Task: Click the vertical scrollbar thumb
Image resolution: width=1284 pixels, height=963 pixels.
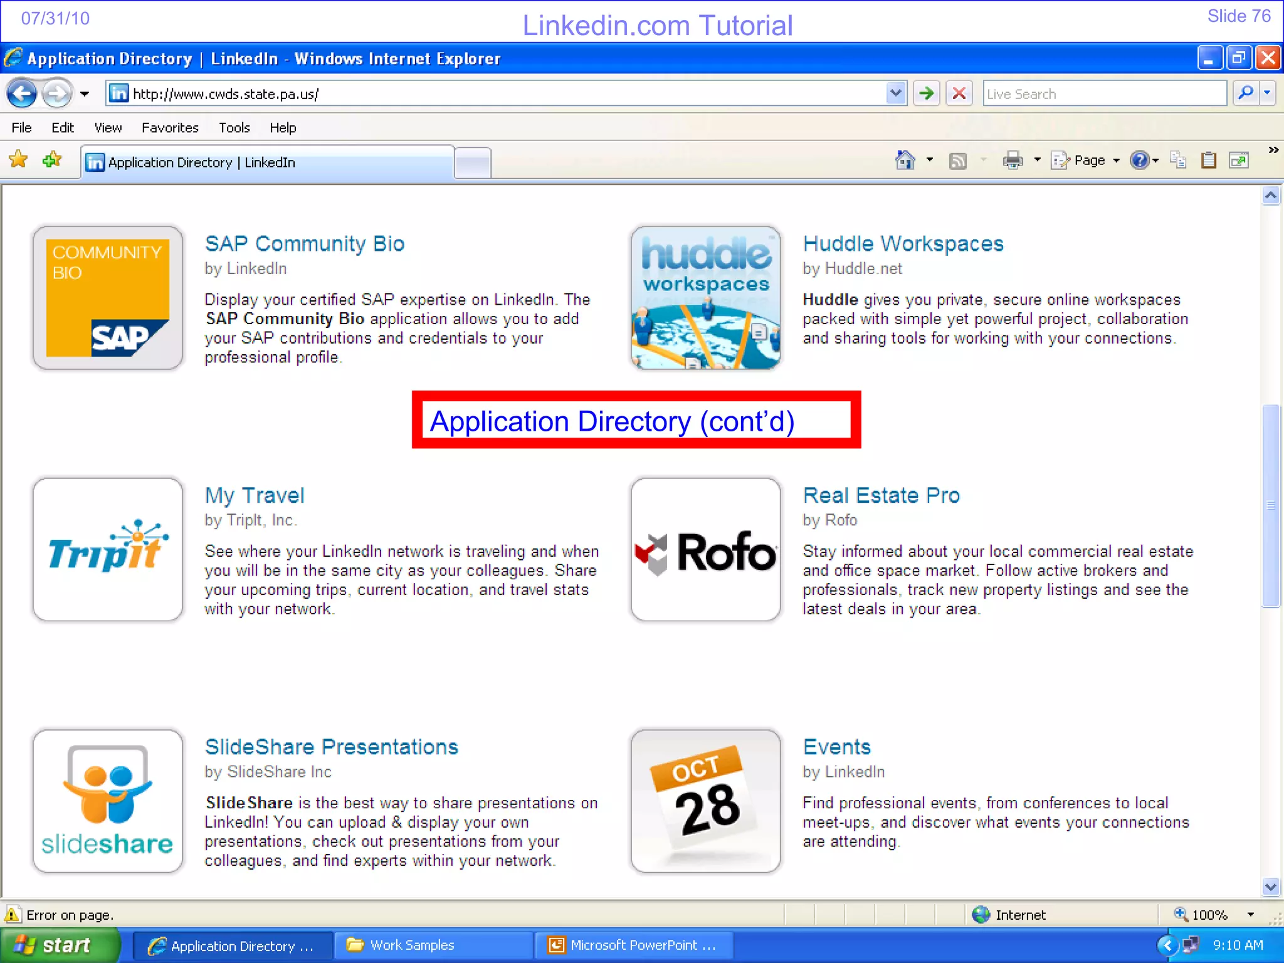Action: tap(1271, 506)
